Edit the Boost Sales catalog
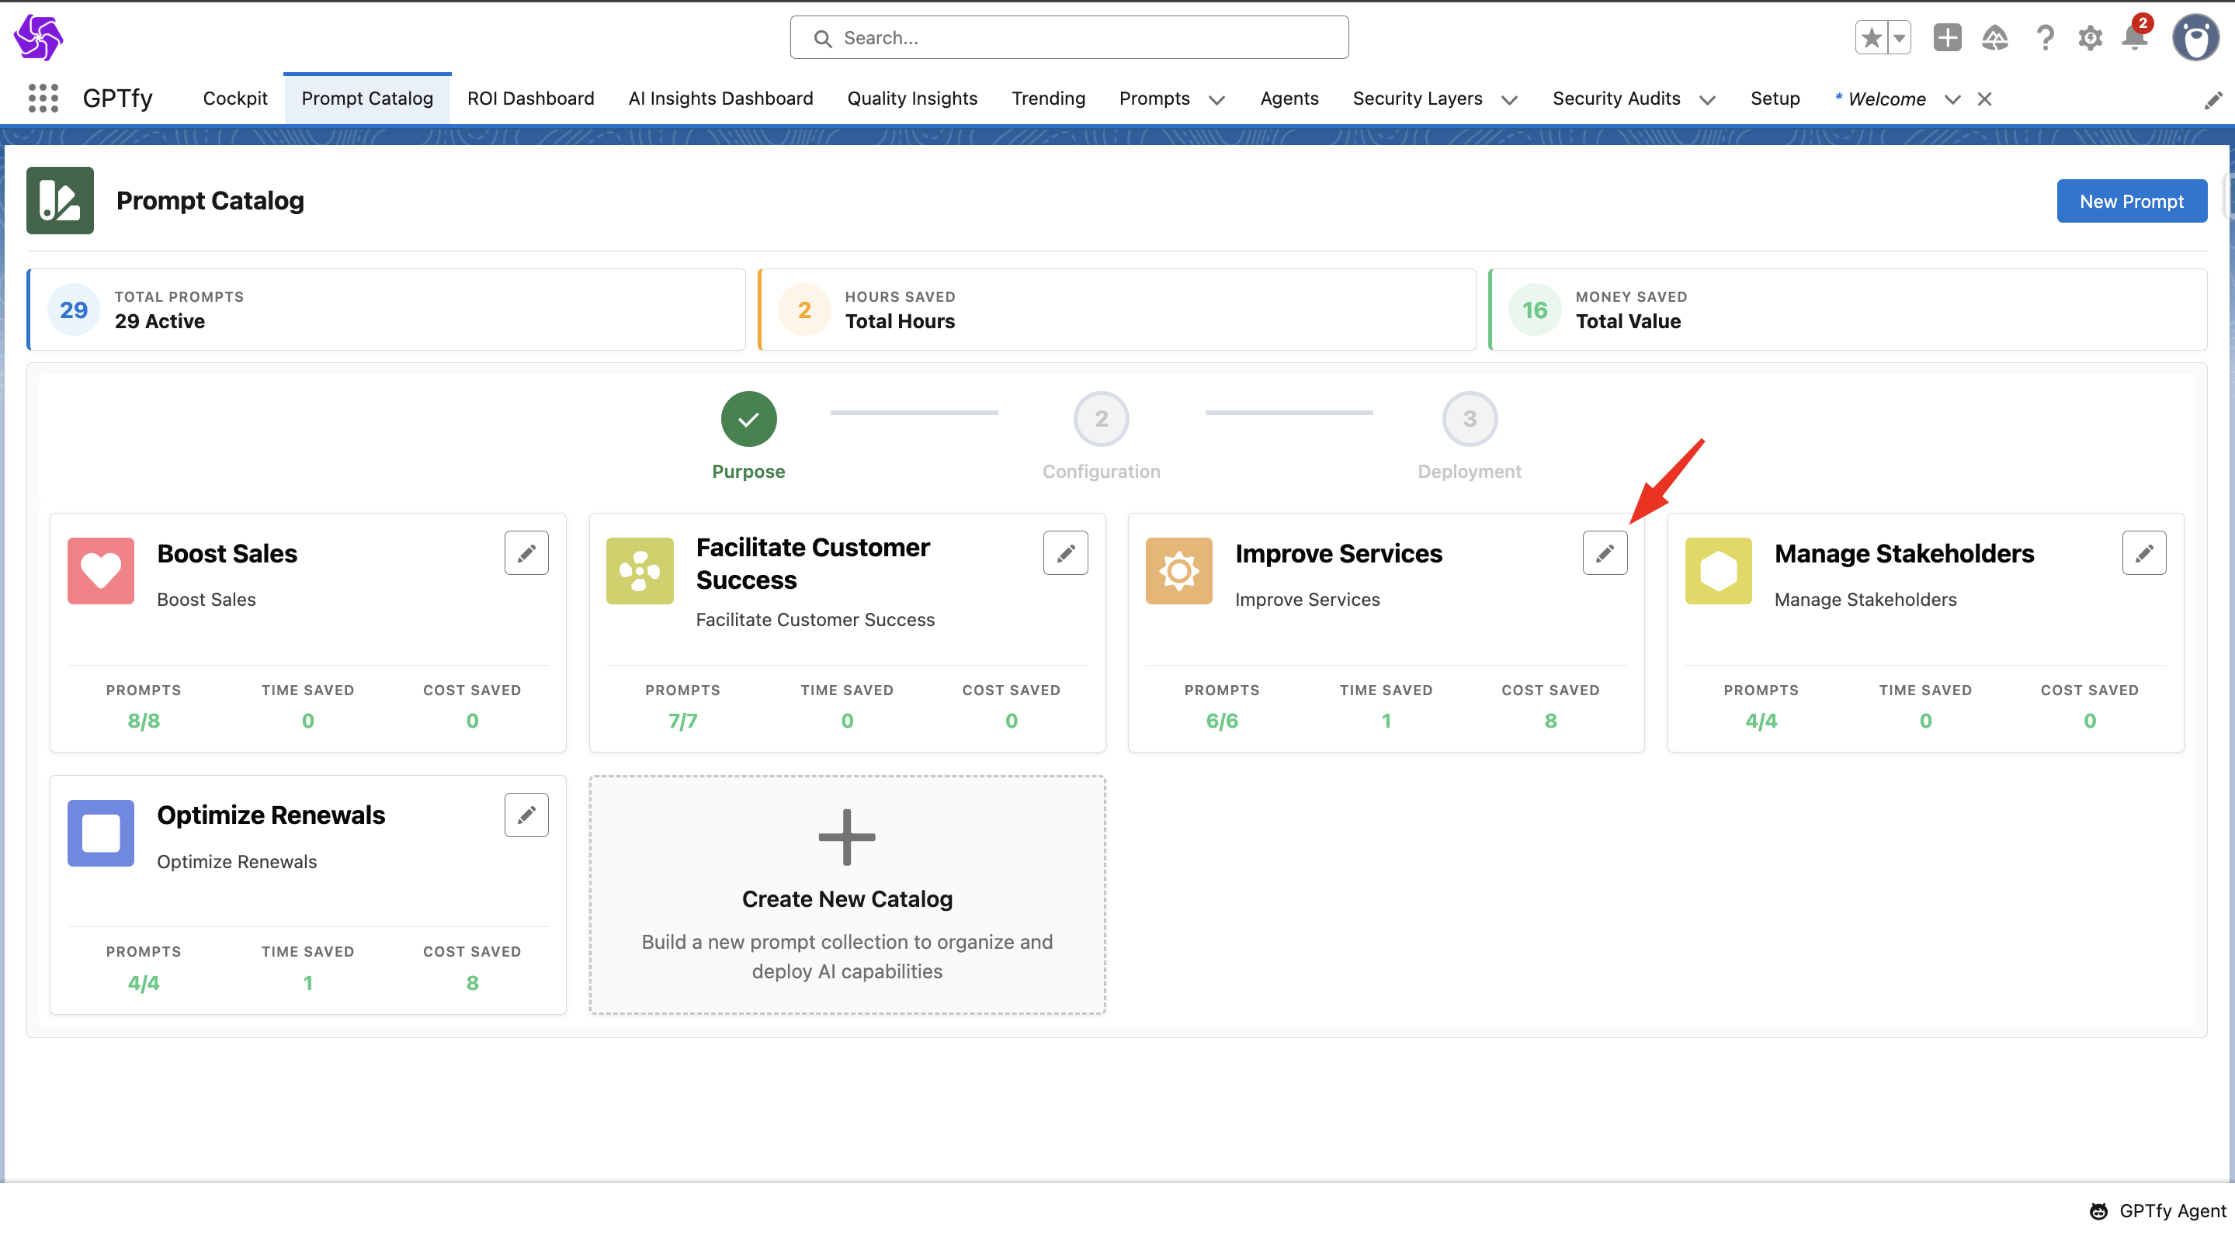Viewport: 2235px width, 1239px height. pos(526,552)
